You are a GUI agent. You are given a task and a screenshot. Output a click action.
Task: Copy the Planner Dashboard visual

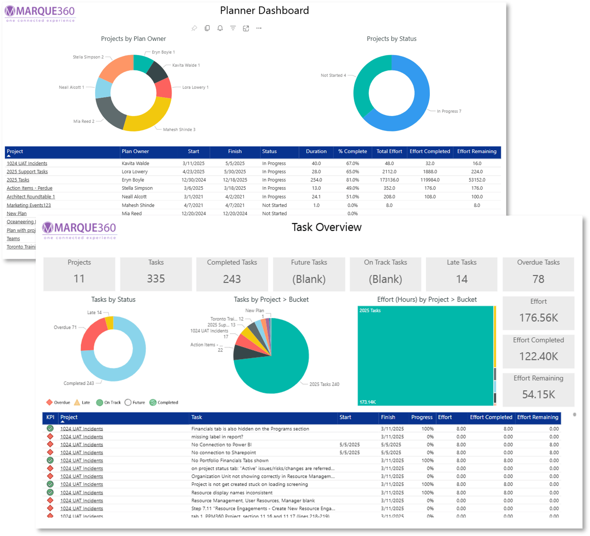point(207,28)
